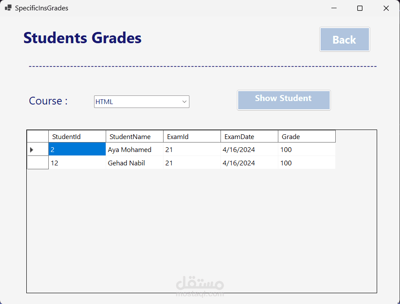Click the select-all corner cell of the grid

(38, 136)
